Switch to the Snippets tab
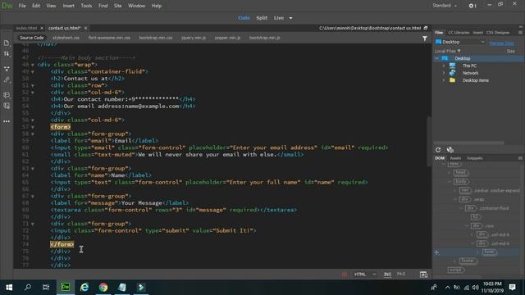 474,158
